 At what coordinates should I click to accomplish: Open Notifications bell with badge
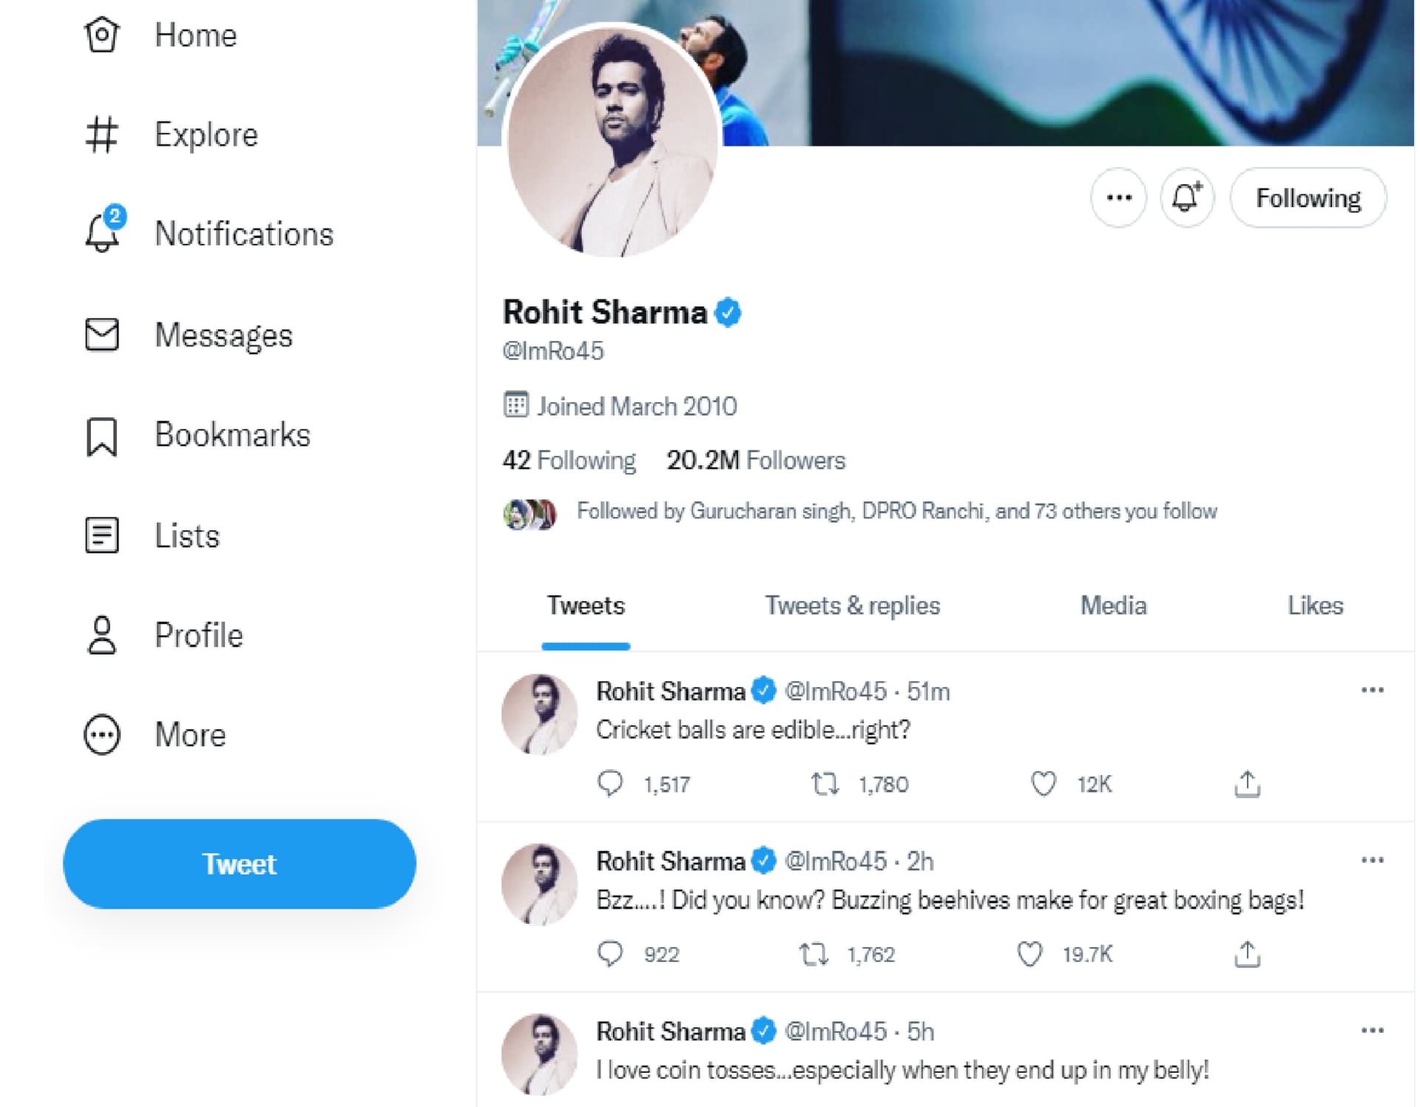coord(104,230)
